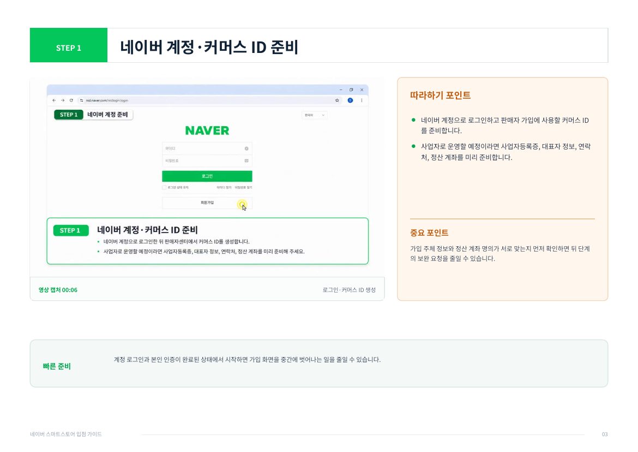Click caption line ending 미리 준비해 주세요
This screenshot has width=638, height=452.
204,252
